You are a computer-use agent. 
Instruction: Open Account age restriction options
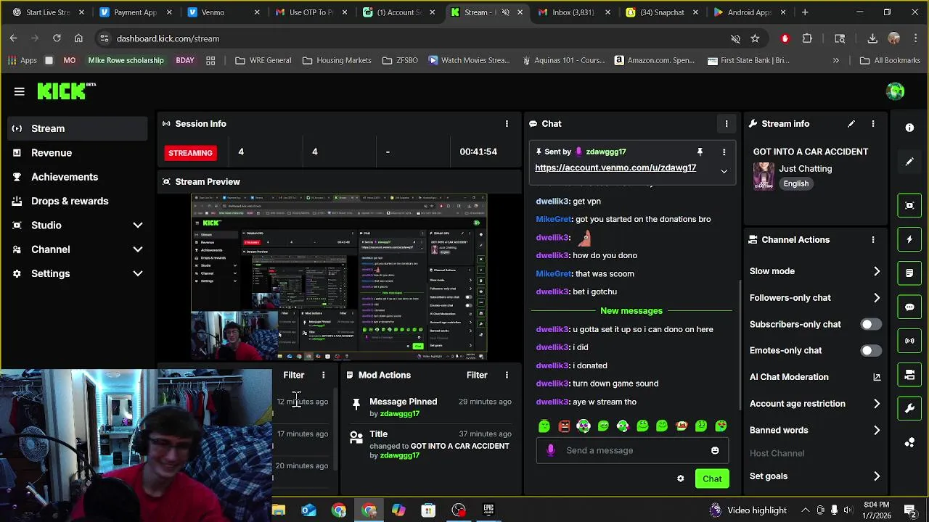(815, 404)
